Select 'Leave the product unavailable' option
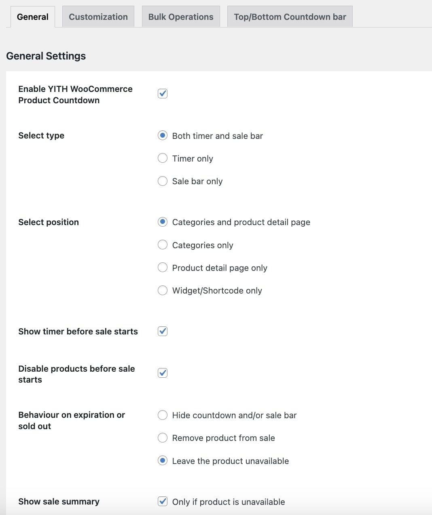Image resolution: width=432 pixels, height=515 pixels. pyautogui.click(x=163, y=461)
